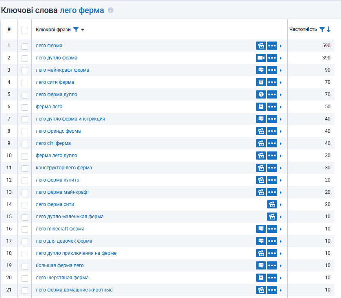The image size is (341, 298).
Task: Click image SERP icon for лего ферма
Action: 261,46
